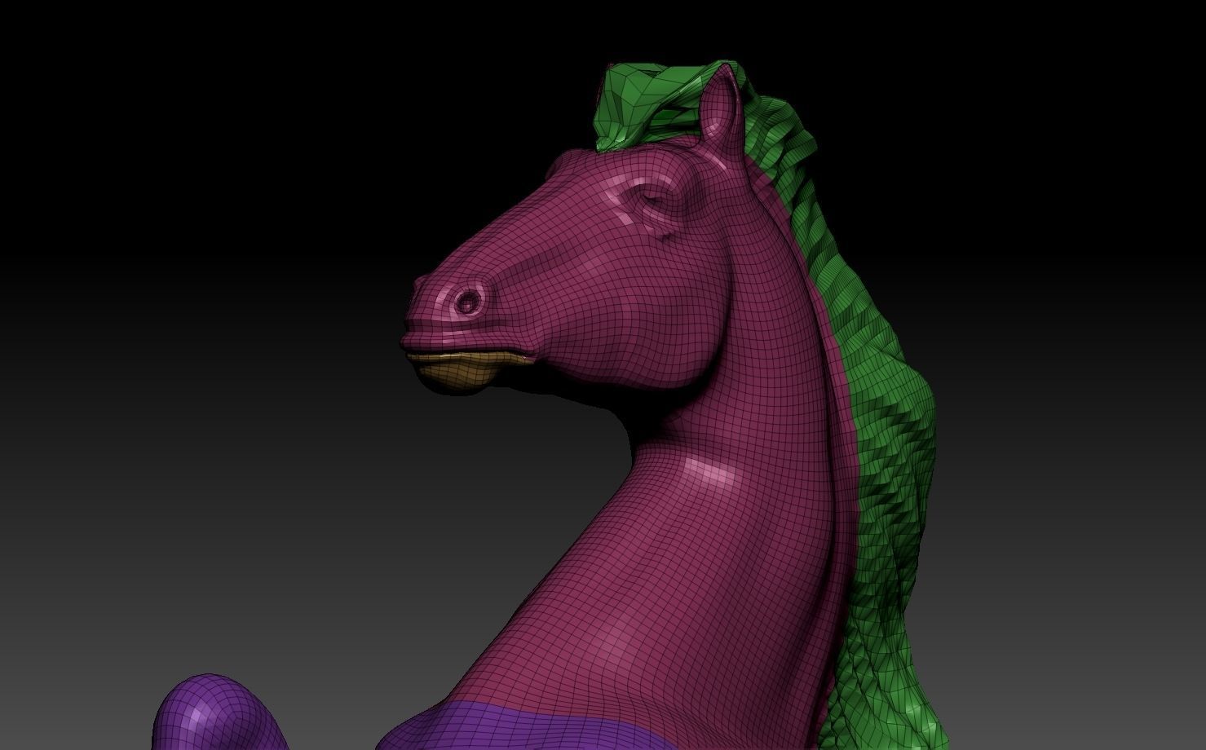Image resolution: width=1206 pixels, height=750 pixels.
Task: Click the horse's nostril
Action: click(x=468, y=302)
